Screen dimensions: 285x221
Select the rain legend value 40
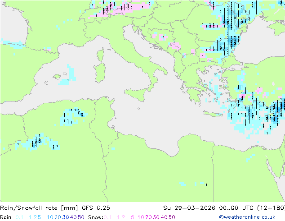coord(73,217)
